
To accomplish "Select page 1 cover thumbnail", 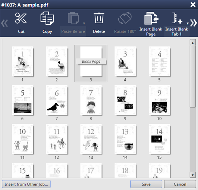I will click(x=23, y=62).
